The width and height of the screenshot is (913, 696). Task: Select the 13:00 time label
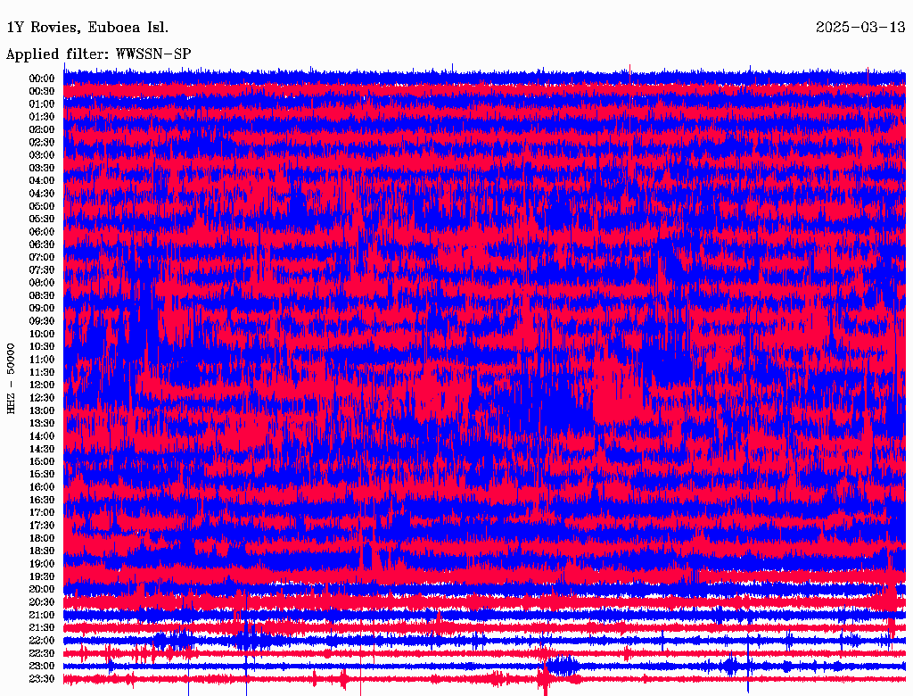pyautogui.click(x=42, y=410)
